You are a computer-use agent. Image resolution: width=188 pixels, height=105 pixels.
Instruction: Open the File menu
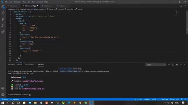point(6,2)
